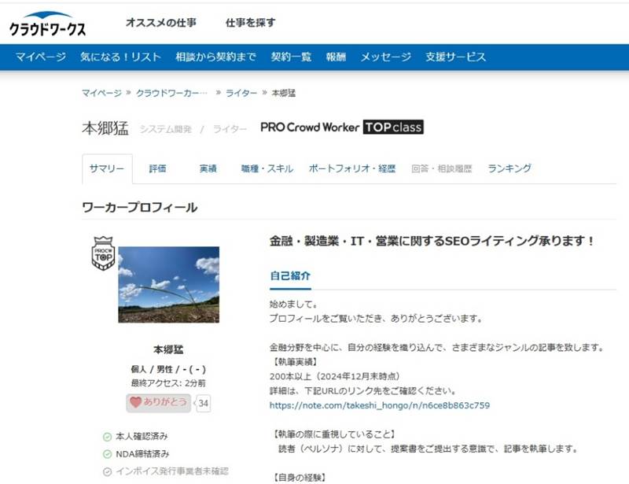Click the NDA締結済み checkmark icon
This screenshot has height=484, width=629.
coord(107,454)
